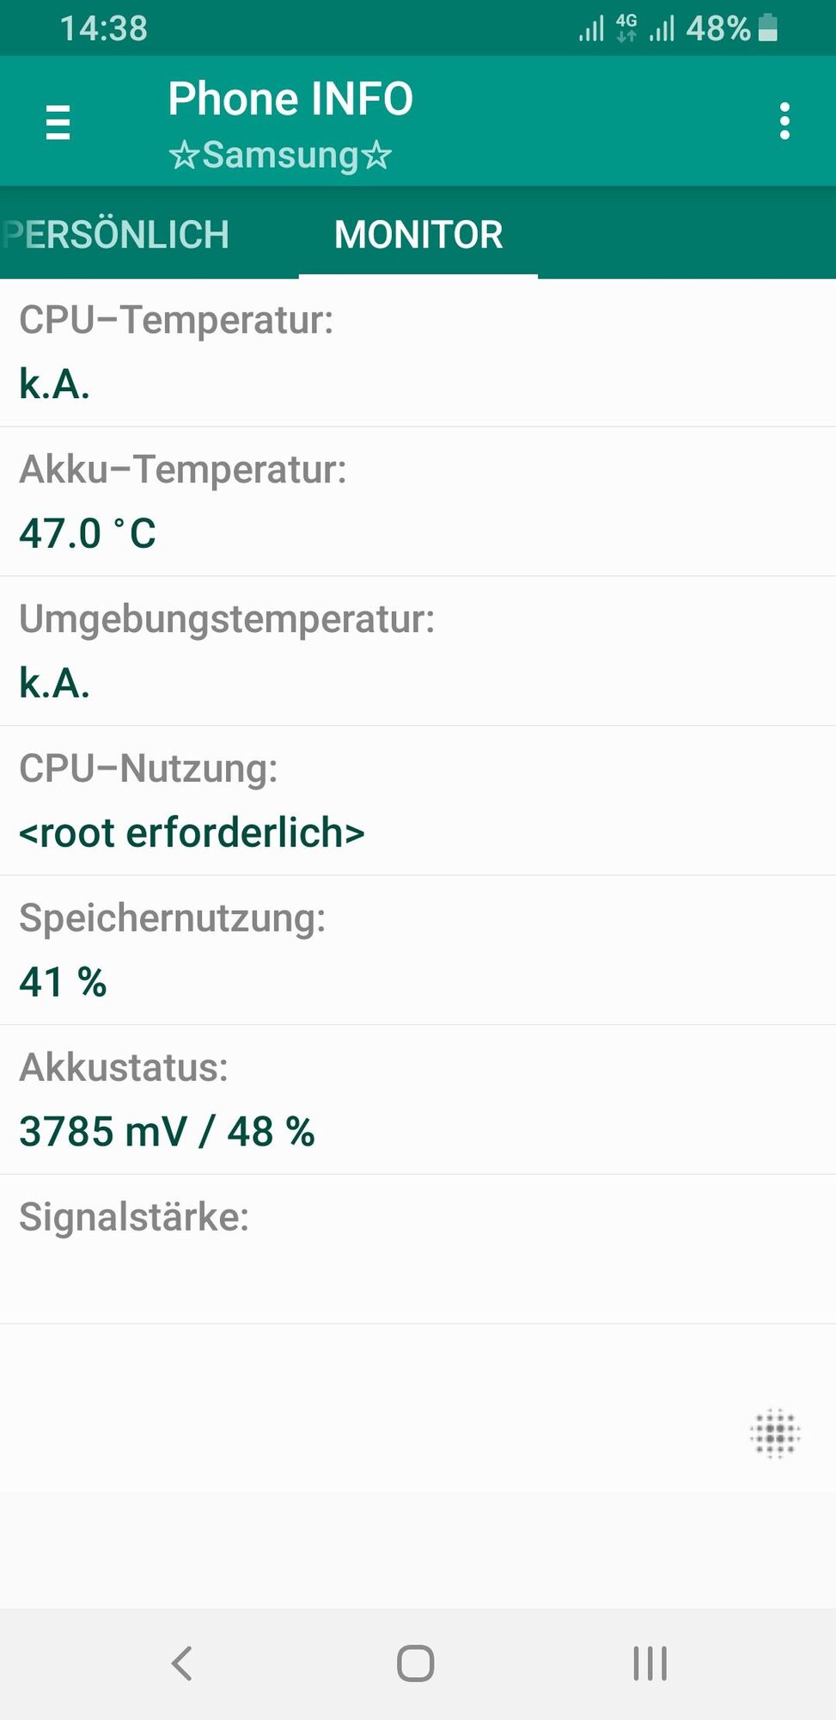Open the recent apps button
The image size is (836, 1720).
pos(650,1663)
